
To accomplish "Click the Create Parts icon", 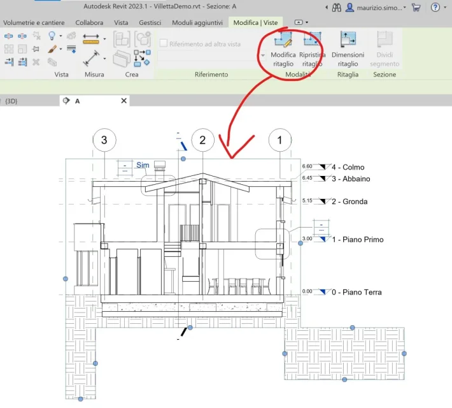I will point(122,59).
